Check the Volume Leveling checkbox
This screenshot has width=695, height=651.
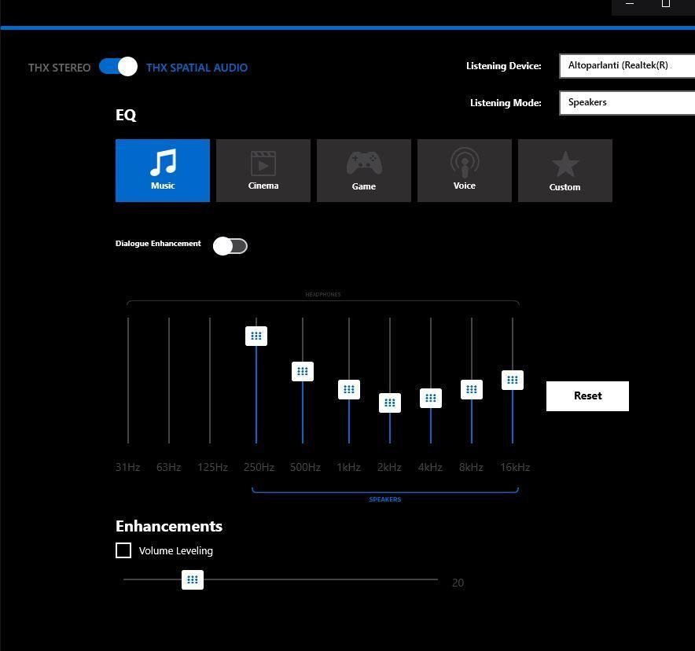pyautogui.click(x=123, y=550)
